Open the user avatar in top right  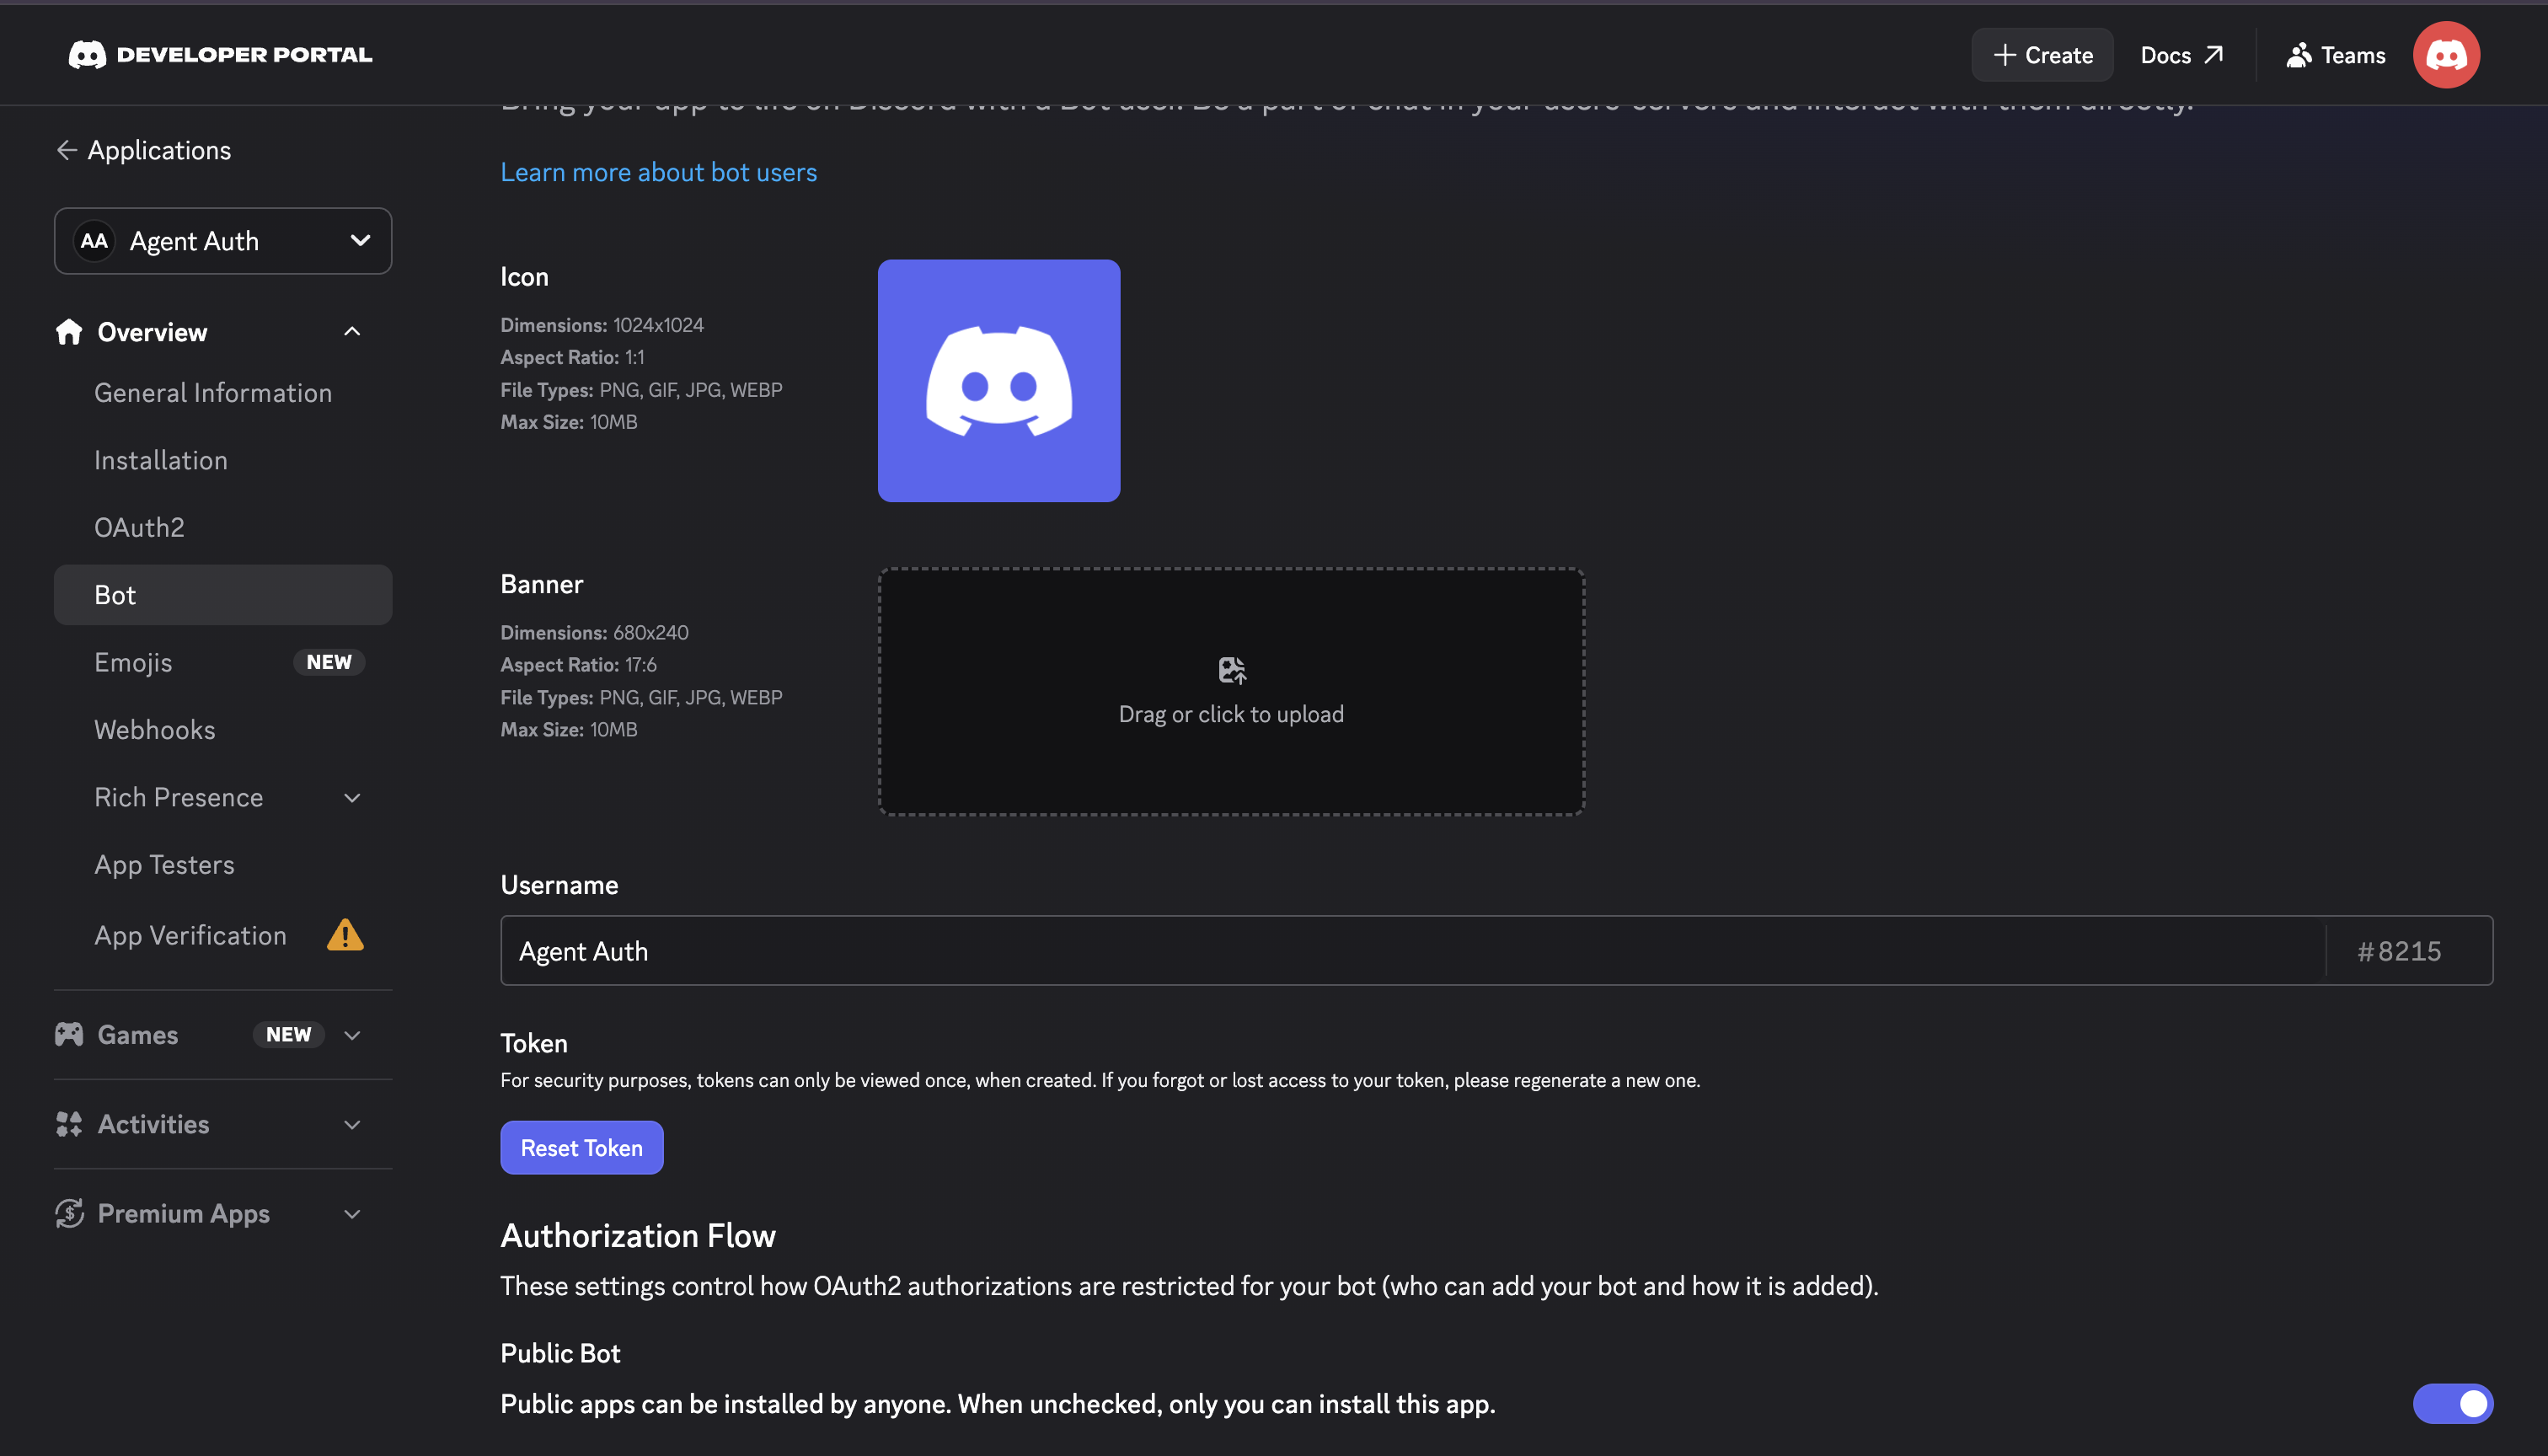tap(2446, 55)
